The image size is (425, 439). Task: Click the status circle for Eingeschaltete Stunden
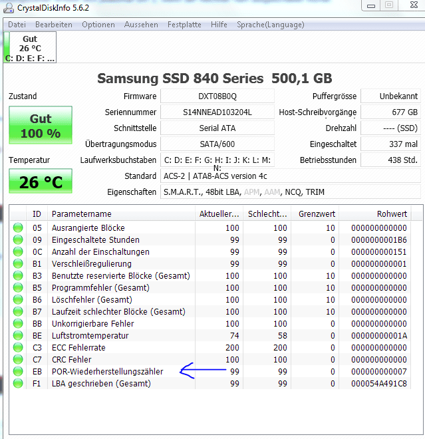18,239
